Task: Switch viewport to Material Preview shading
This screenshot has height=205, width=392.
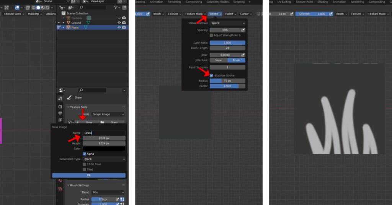Action: pos(43,8)
